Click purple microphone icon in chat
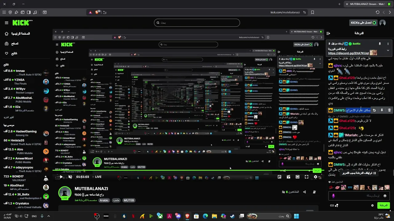 [333, 196]
